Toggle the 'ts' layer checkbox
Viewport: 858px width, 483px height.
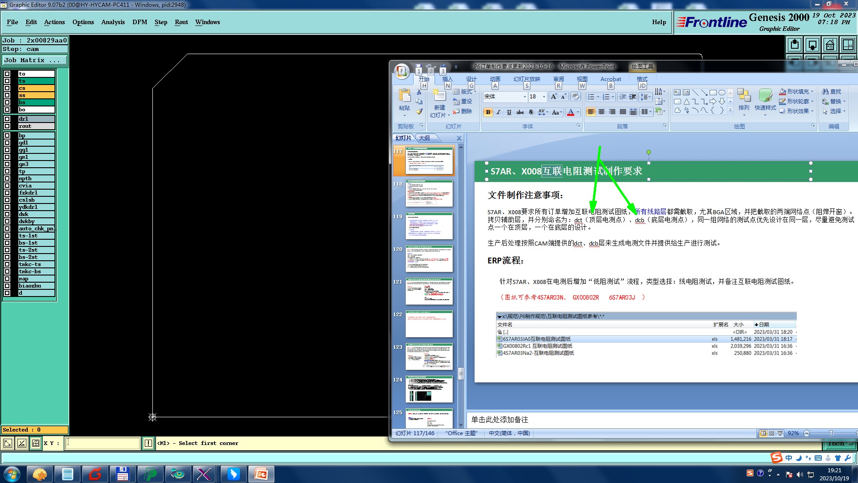tap(7, 81)
